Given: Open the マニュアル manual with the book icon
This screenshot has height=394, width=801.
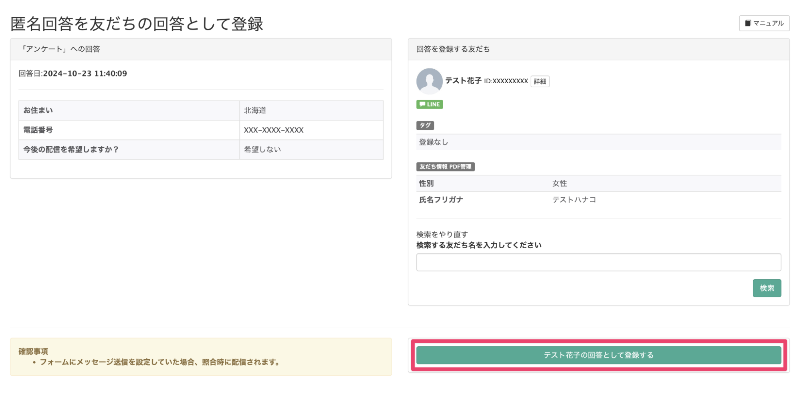Looking at the screenshot, I should (764, 23).
